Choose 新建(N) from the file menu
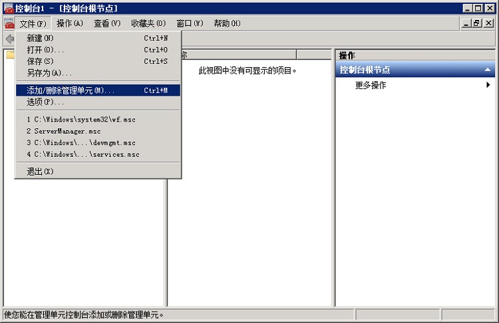 (x=98, y=38)
